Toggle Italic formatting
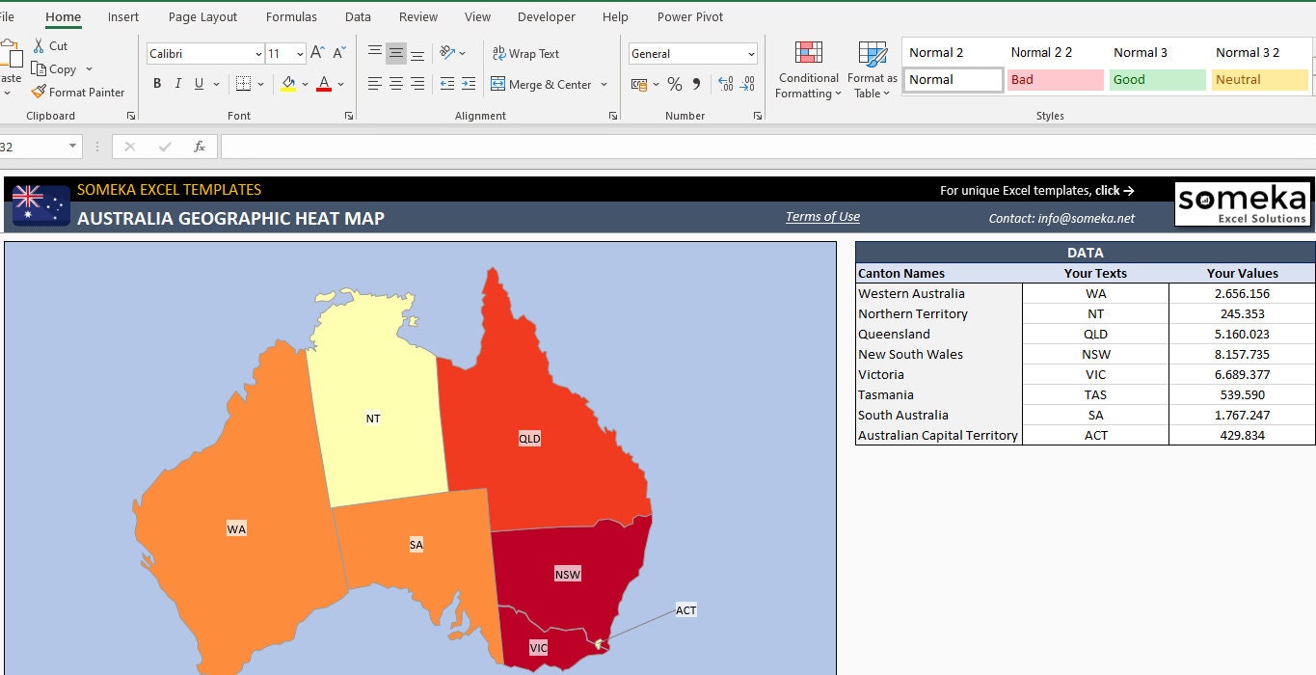 point(178,84)
